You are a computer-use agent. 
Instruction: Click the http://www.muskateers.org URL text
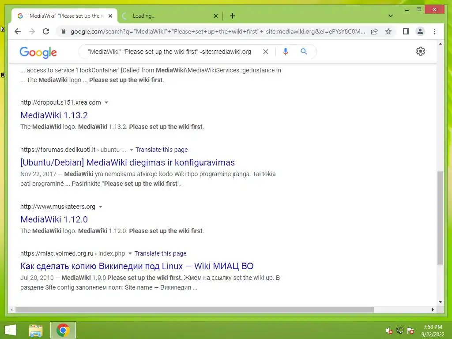click(x=58, y=207)
